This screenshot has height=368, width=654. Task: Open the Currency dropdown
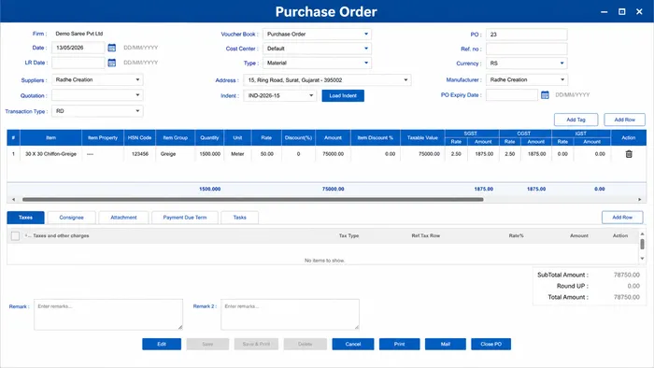coord(526,64)
